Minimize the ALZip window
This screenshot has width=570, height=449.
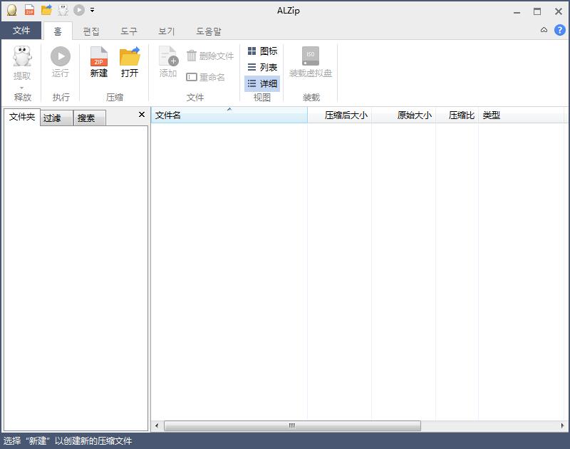[517, 11]
